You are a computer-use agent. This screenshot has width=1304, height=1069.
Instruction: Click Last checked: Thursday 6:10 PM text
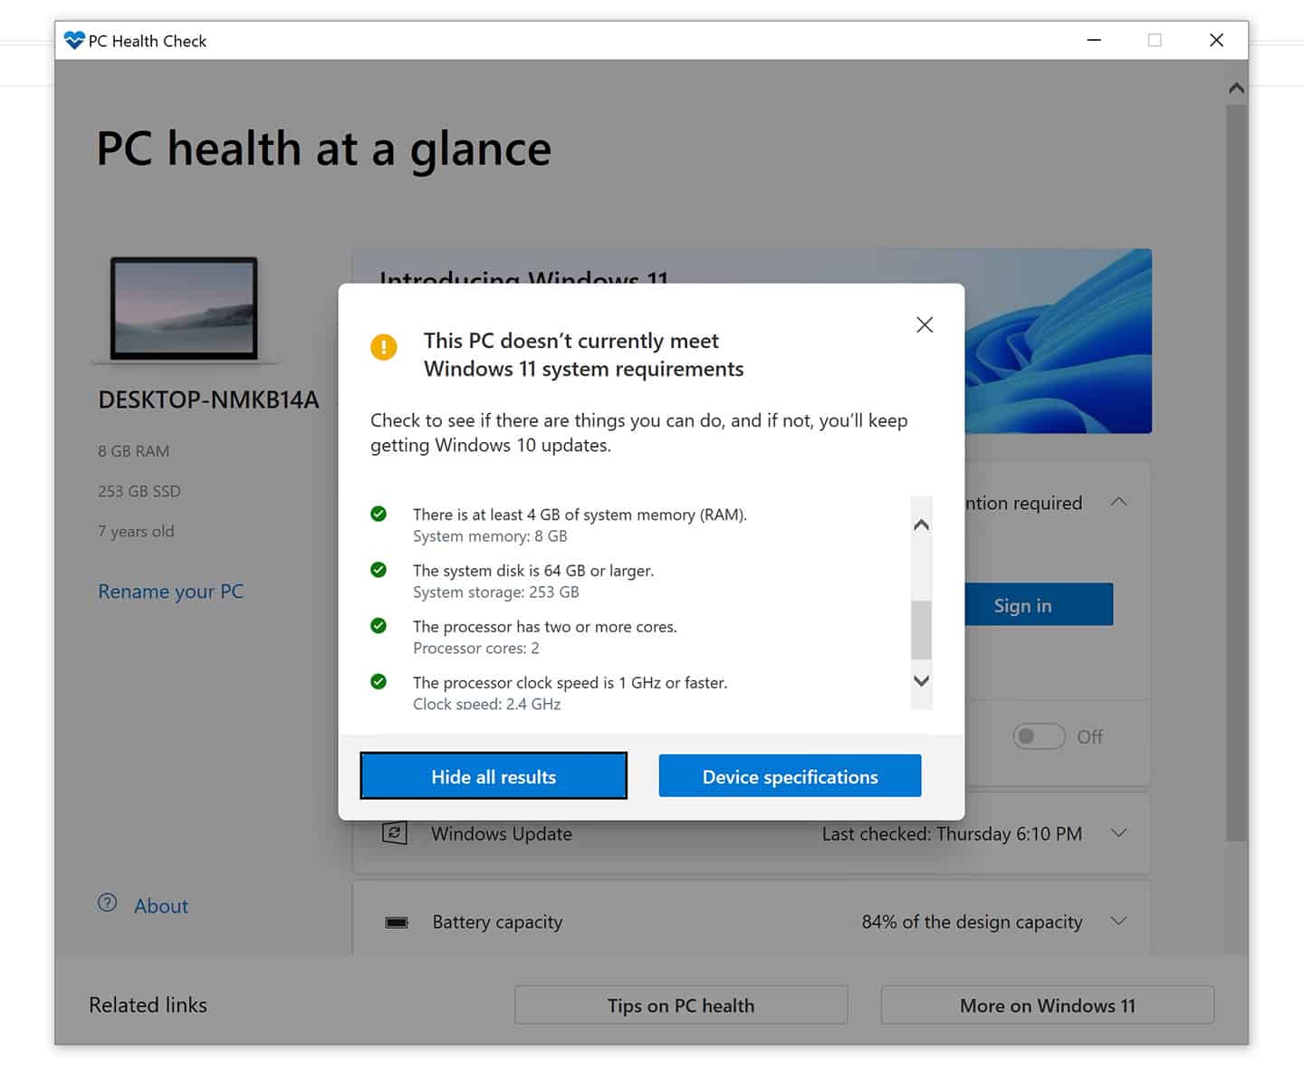(x=952, y=833)
